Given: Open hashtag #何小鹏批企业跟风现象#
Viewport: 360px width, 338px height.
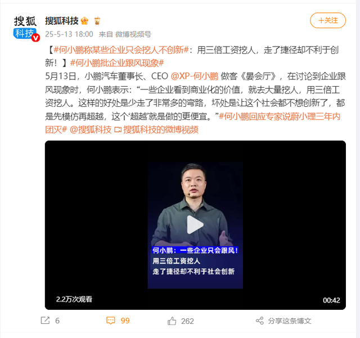Looking at the screenshot, I should [117, 63].
